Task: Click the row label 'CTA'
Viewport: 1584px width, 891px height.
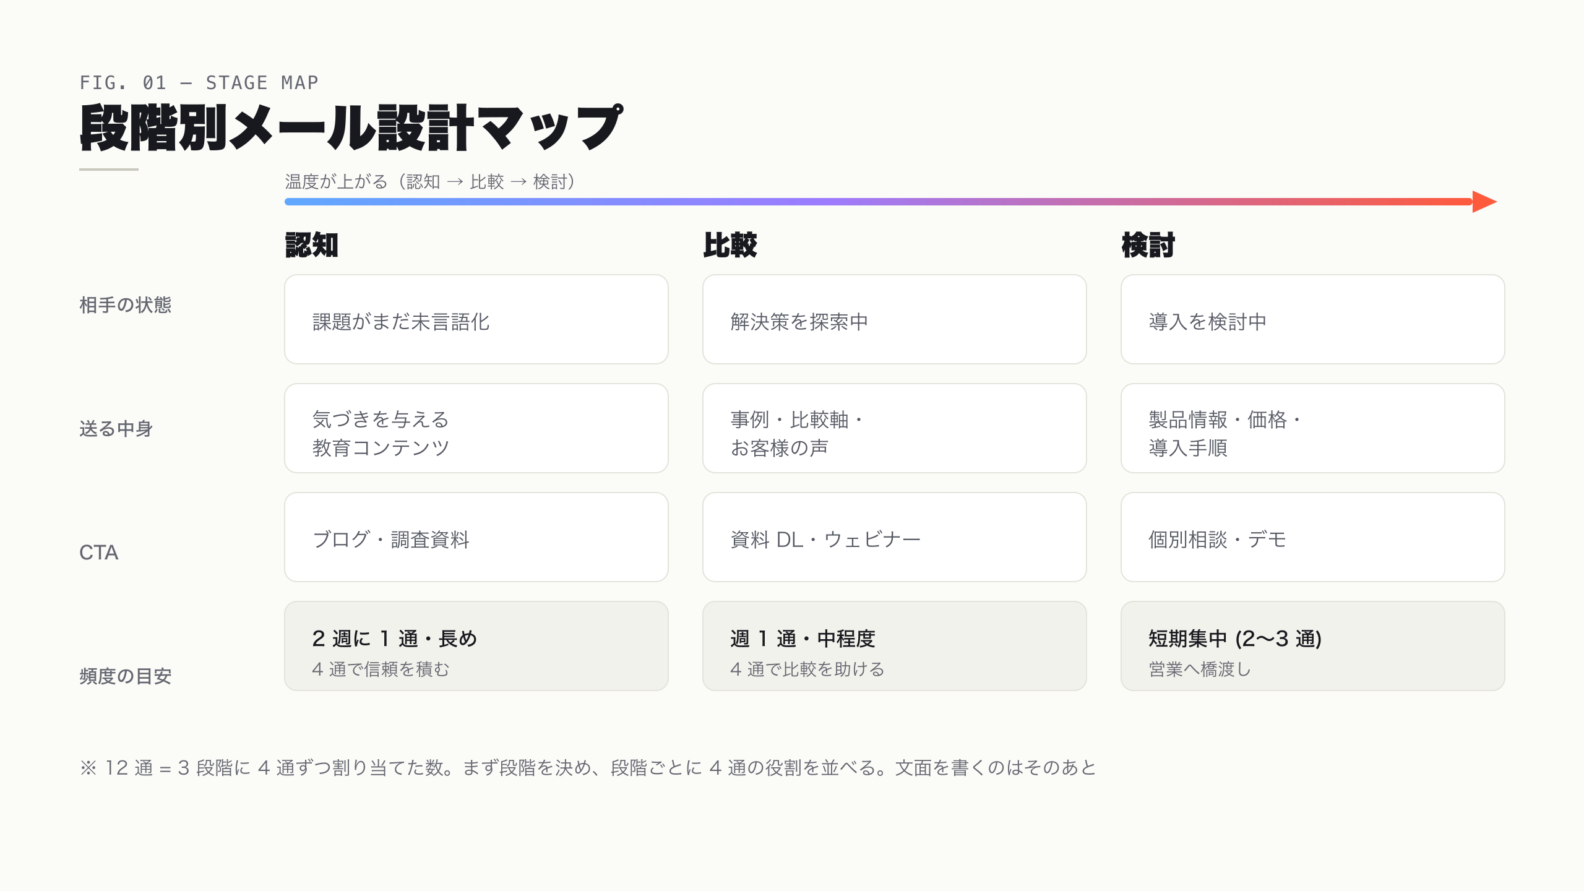Action: [99, 553]
